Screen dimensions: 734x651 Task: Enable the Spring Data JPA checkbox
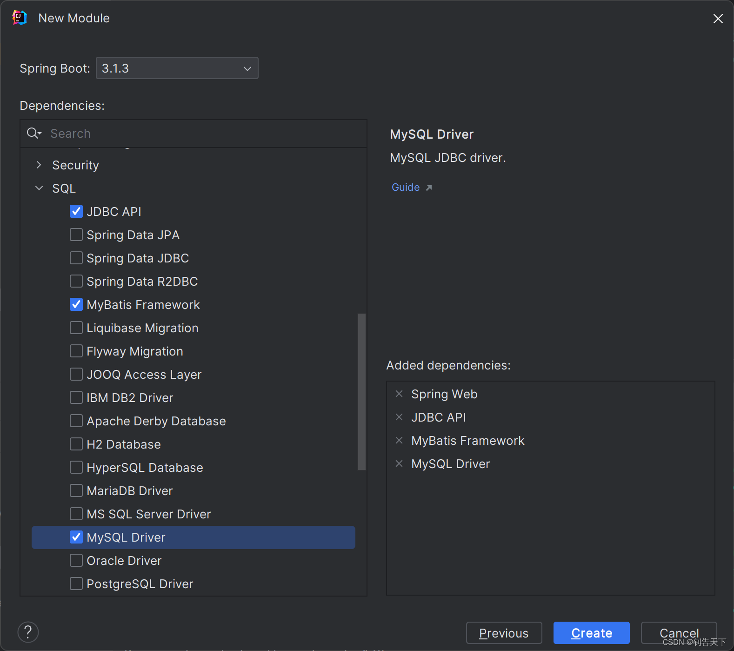tap(76, 235)
